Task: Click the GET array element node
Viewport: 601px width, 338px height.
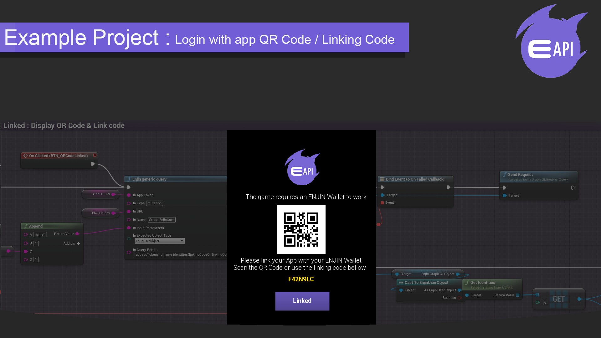Action: 558,299
